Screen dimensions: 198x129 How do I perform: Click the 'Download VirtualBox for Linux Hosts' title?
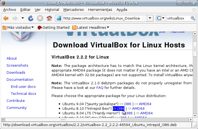click(x=119, y=45)
